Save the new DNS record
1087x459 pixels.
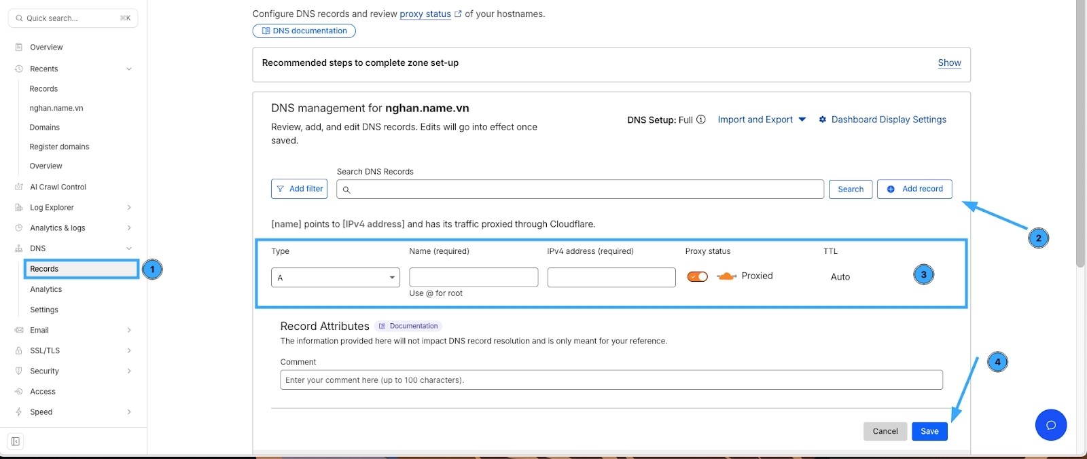pos(929,431)
